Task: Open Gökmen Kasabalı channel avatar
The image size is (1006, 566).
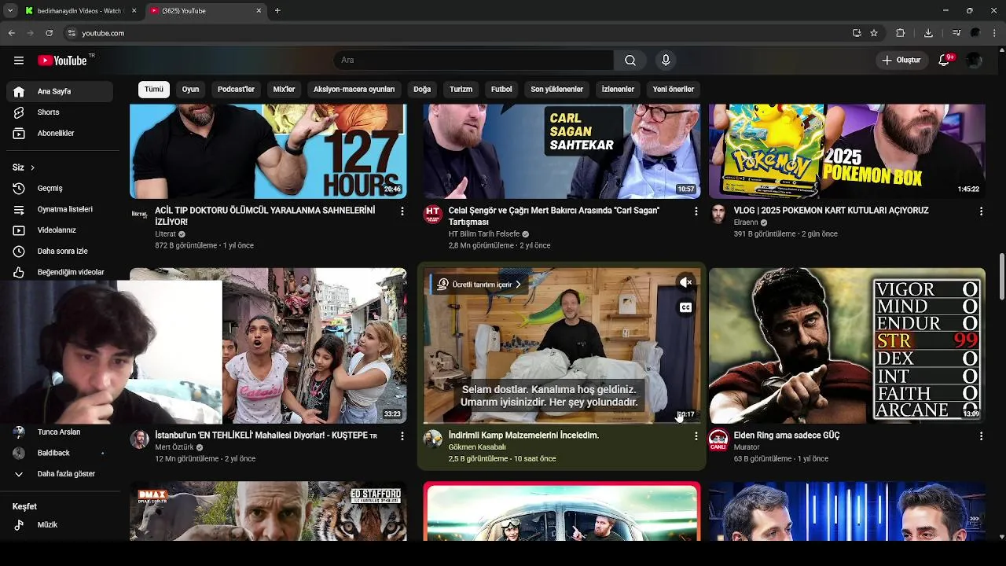Action: pyautogui.click(x=433, y=439)
